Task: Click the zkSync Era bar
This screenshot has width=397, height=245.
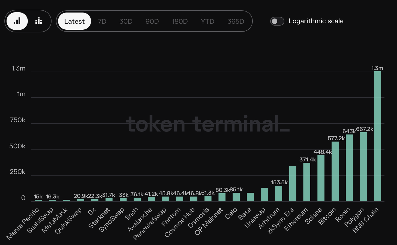Action: click(293, 184)
